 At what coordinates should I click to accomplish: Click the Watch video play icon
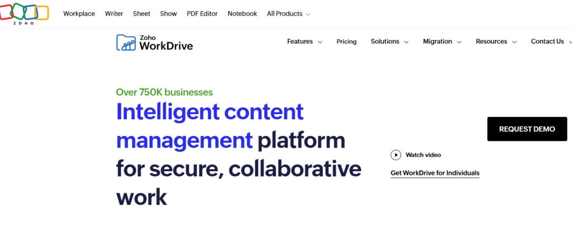396,155
